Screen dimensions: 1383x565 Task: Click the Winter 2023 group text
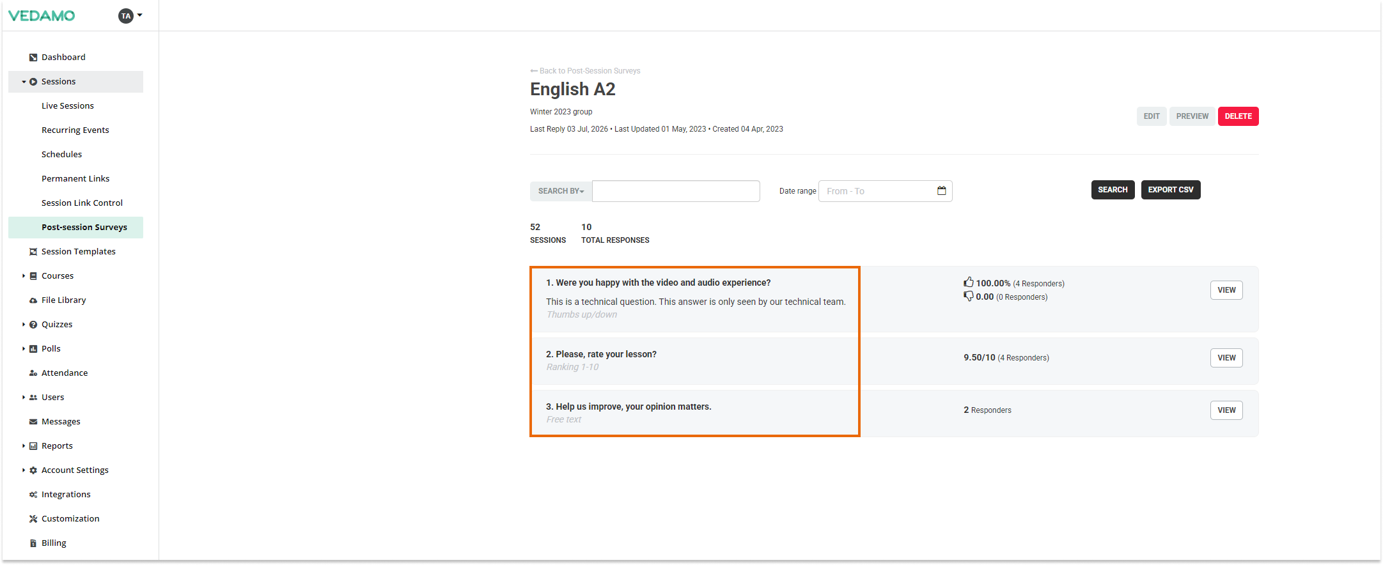561,112
